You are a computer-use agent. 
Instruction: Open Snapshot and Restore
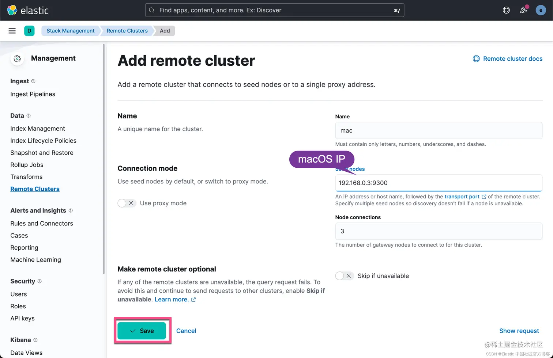coord(42,153)
